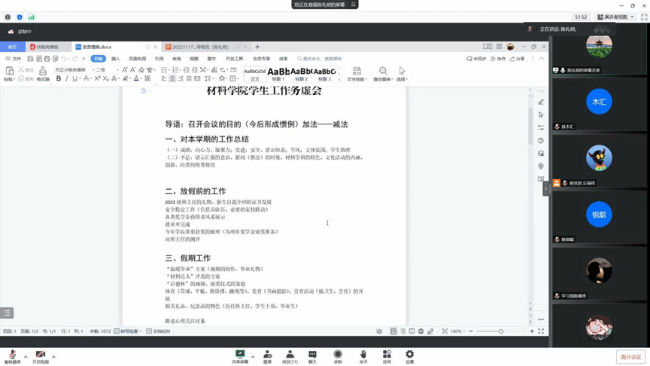The image size is (650, 366).
Task: Toggle microphone with 解除静音 button
Action: click(12, 355)
